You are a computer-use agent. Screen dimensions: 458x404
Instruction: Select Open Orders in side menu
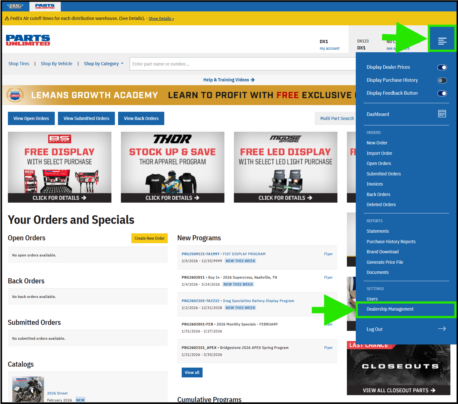[x=379, y=163]
